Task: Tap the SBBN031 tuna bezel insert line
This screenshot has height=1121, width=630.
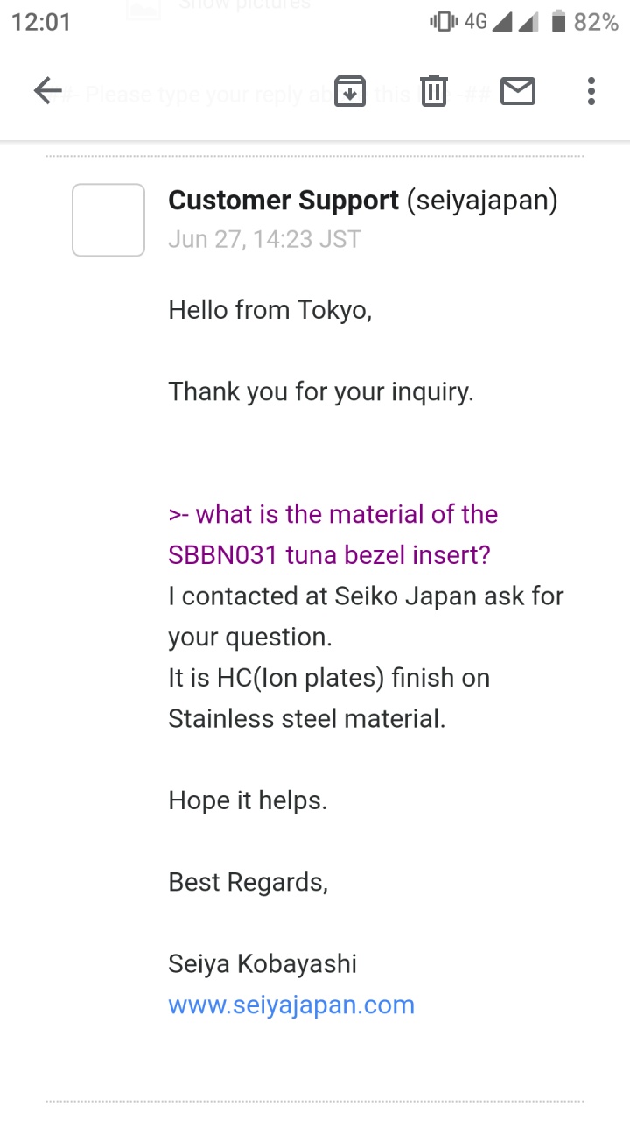Action: [329, 554]
